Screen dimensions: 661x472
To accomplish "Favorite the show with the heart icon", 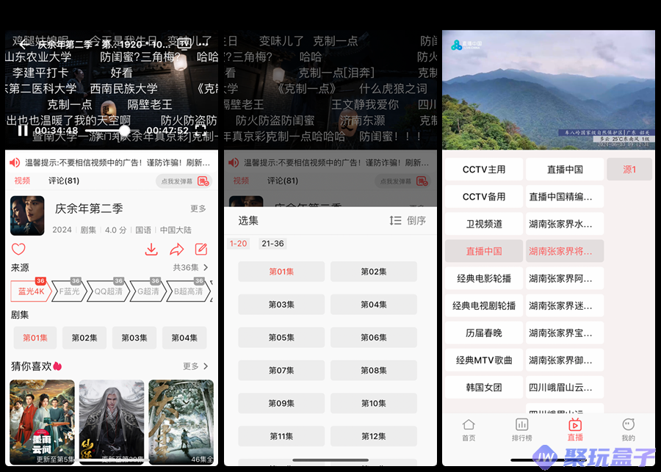I will tap(18, 249).
